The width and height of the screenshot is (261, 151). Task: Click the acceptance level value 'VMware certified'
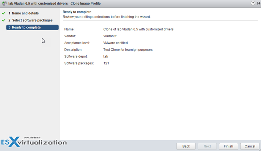click(115, 43)
